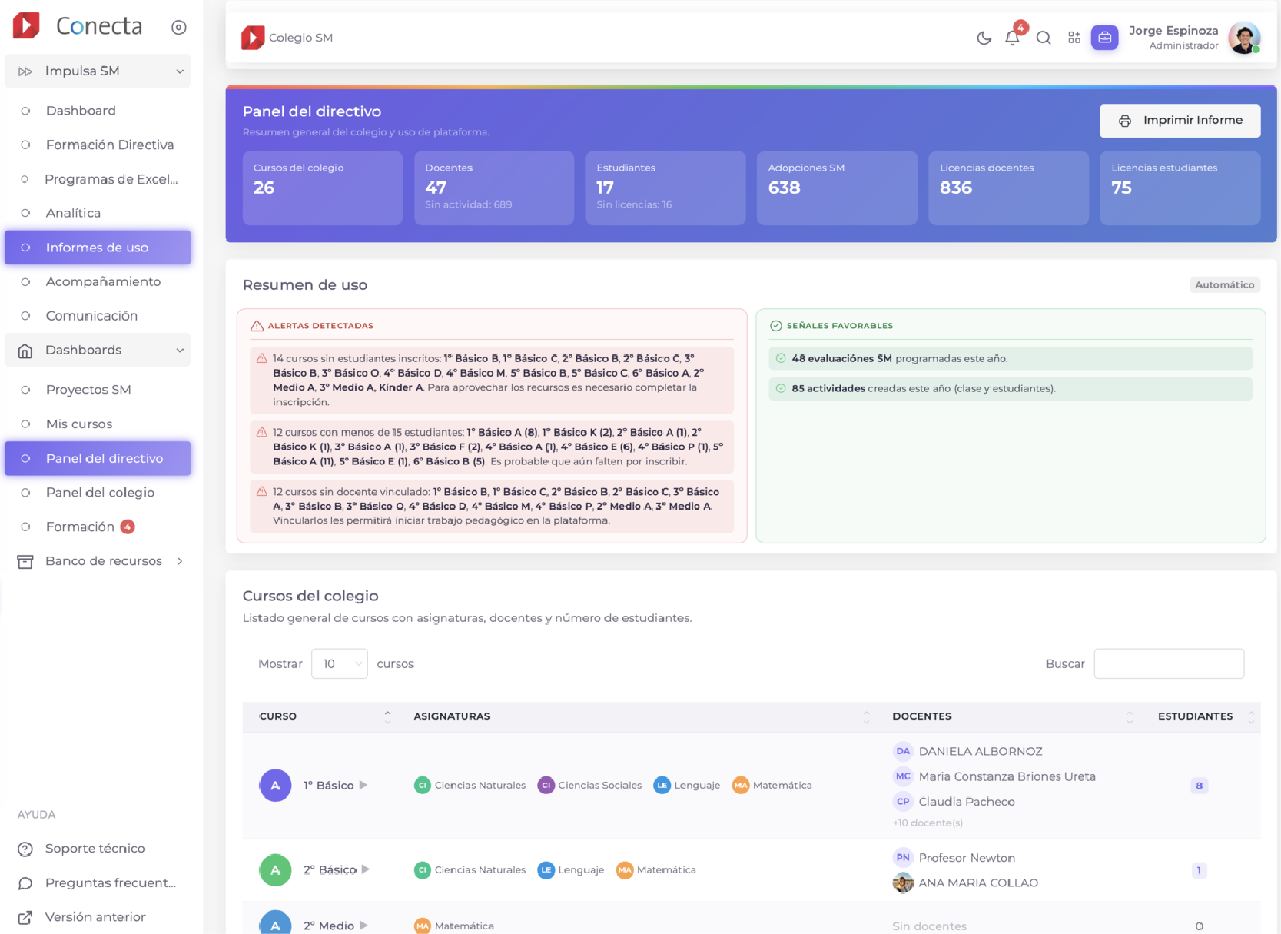Click the Conecta logo
The height and width of the screenshot is (934, 1281).
coord(78,26)
